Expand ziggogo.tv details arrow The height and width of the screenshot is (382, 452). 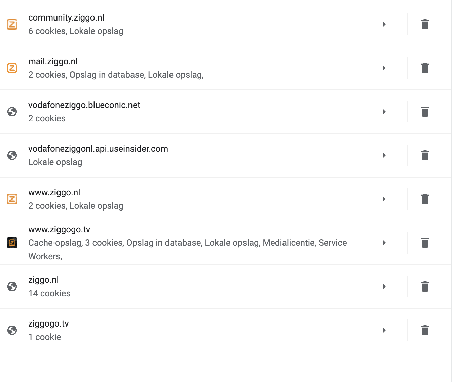384,330
